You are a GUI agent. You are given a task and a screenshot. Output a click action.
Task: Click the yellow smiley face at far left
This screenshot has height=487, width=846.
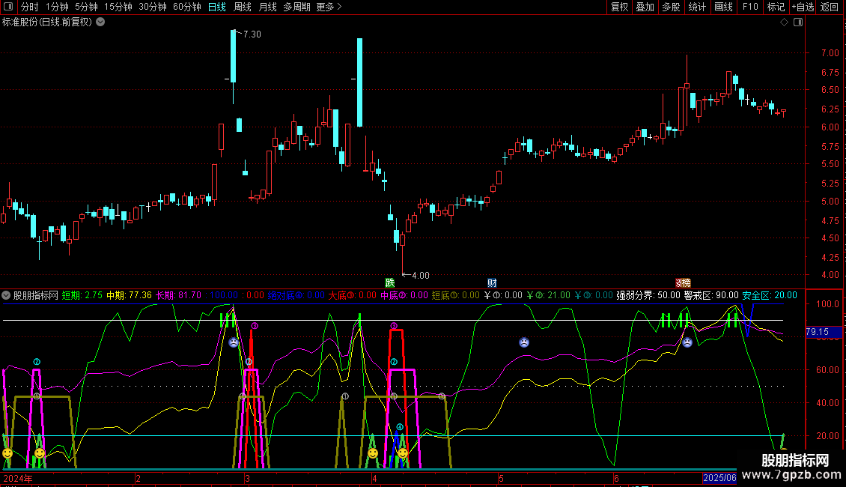(7, 453)
